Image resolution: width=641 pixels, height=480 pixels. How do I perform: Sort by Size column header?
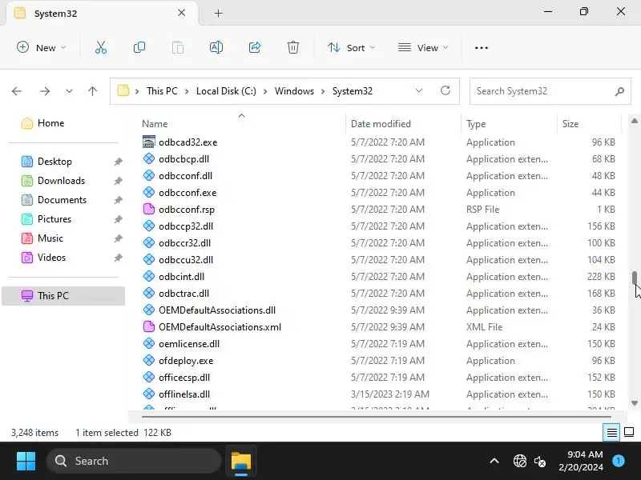(x=570, y=124)
